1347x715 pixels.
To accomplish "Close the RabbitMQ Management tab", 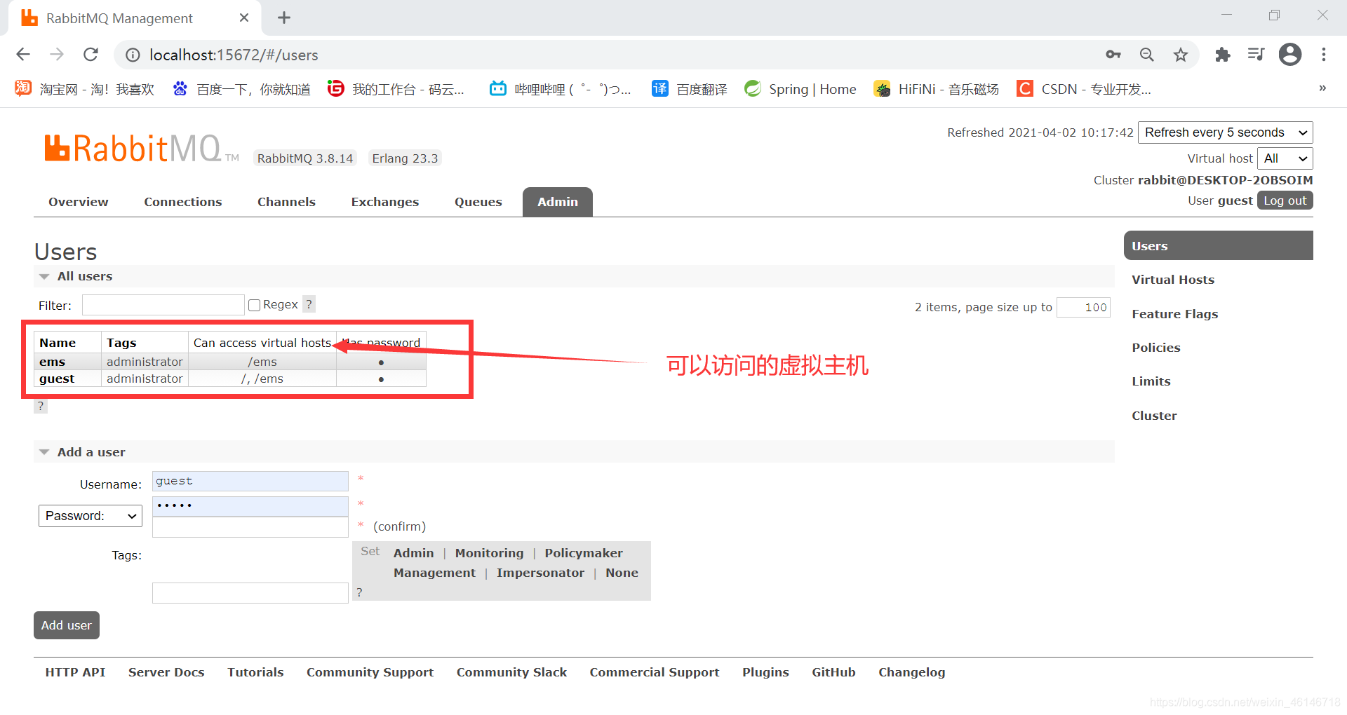I will pos(244,18).
